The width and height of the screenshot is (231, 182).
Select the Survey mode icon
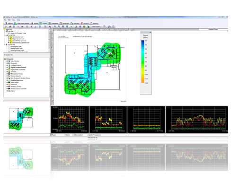34,23
